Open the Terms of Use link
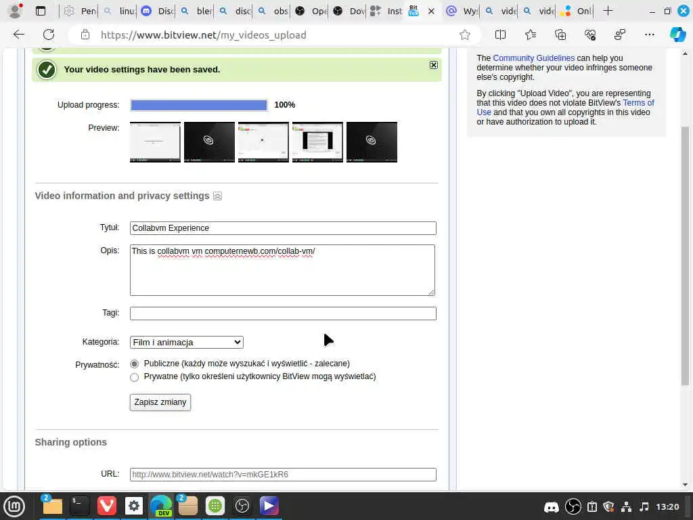 (x=565, y=108)
